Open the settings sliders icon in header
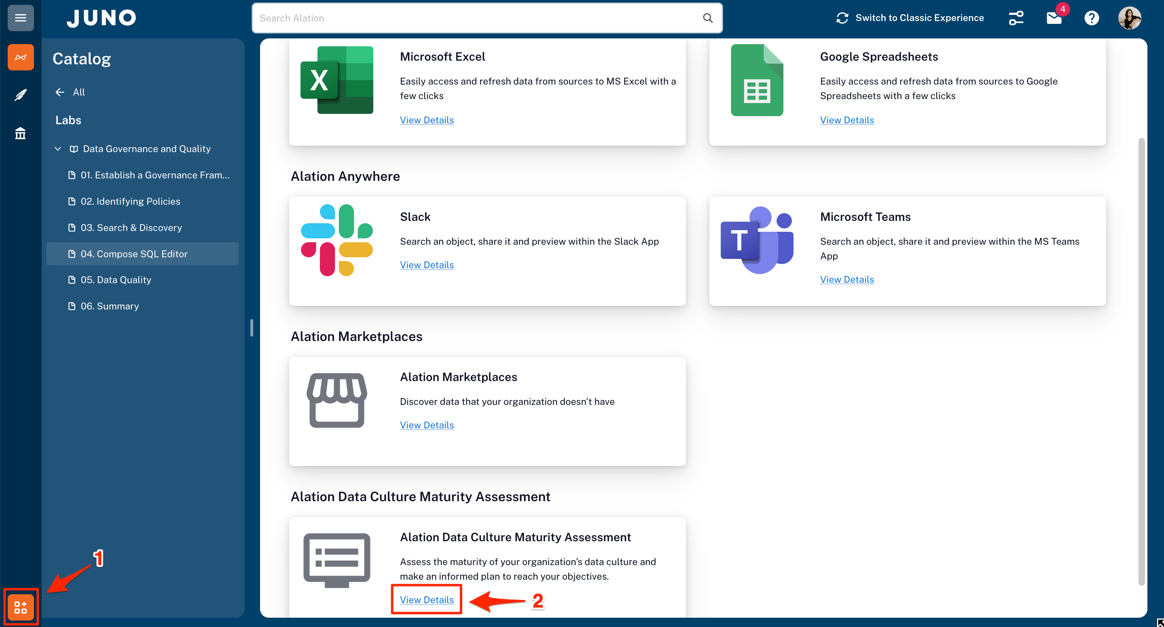Screen dimensions: 1164x627 pyautogui.click(x=1016, y=18)
